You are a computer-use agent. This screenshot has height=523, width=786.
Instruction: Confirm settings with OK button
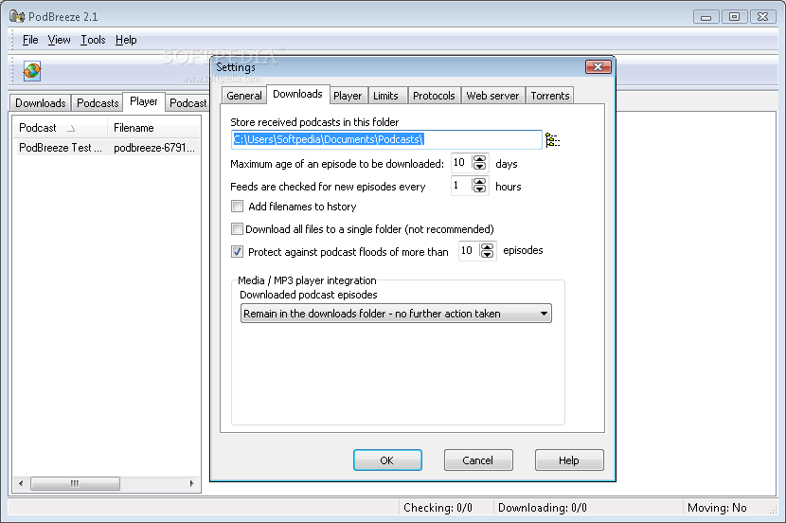point(387,460)
